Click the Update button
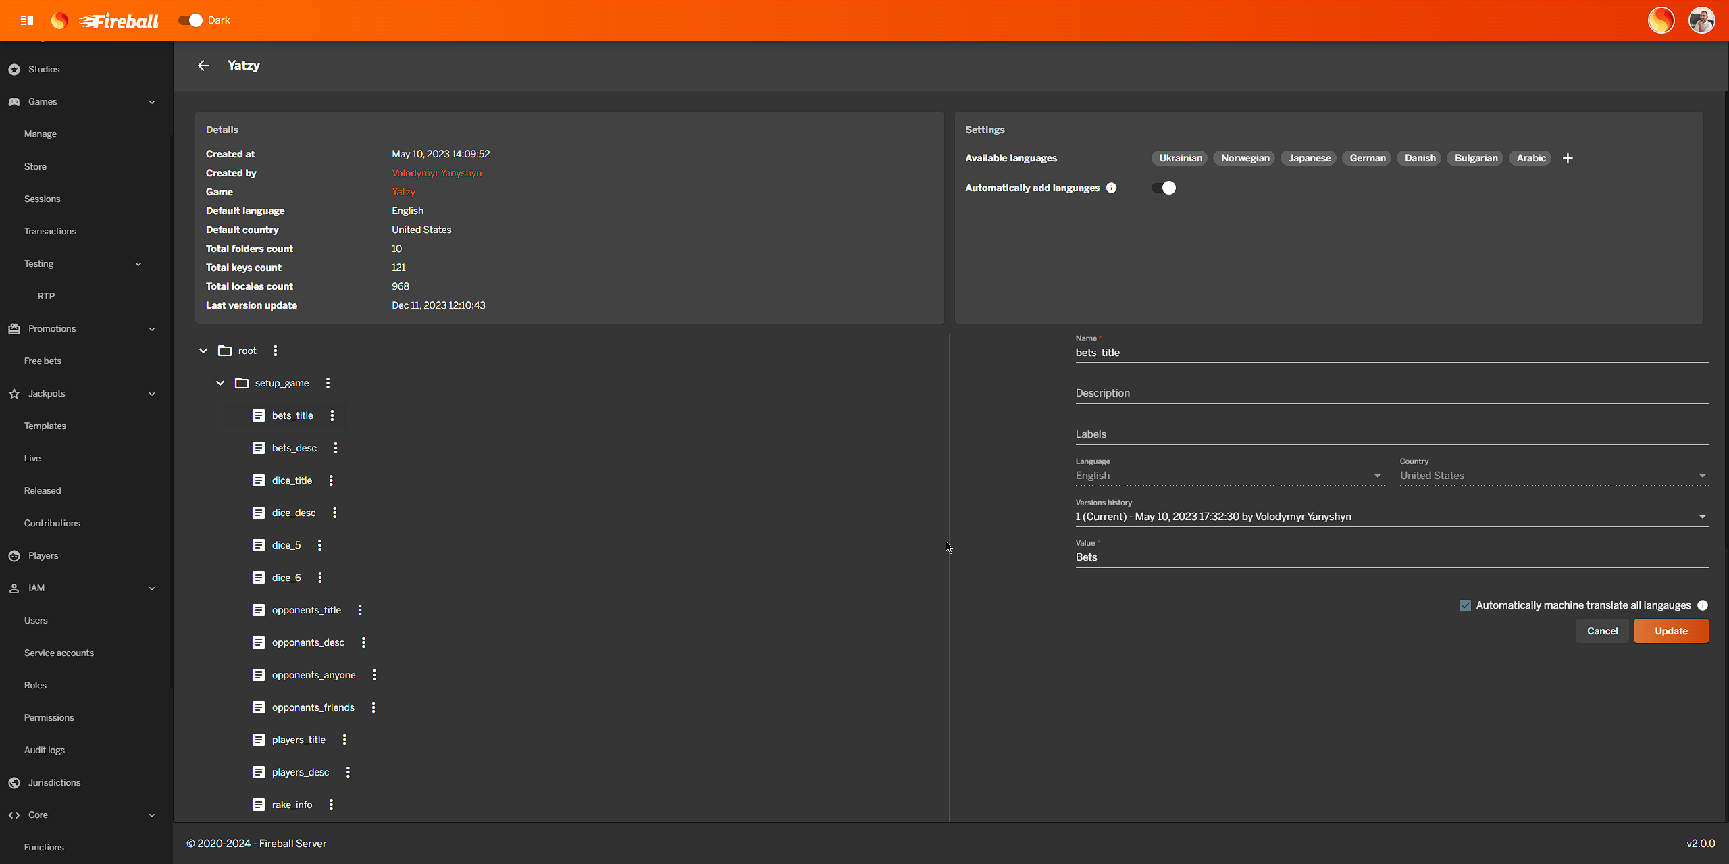The height and width of the screenshot is (864, 1729). point(1671,631)
